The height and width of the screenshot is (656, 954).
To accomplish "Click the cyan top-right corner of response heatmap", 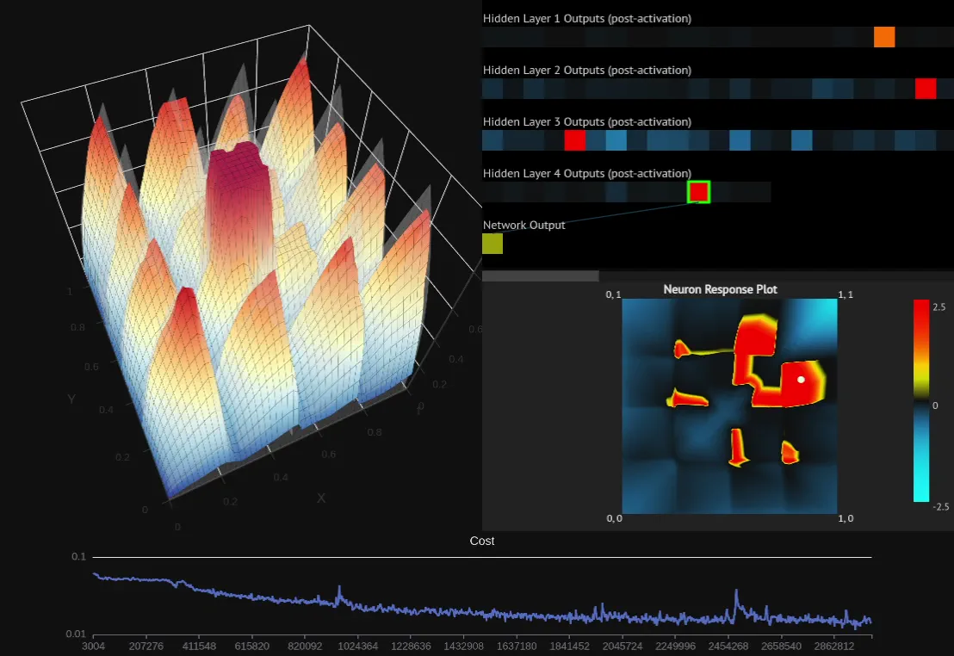I will tap(821, 313).
